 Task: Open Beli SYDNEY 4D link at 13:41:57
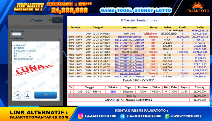(129, 67)
